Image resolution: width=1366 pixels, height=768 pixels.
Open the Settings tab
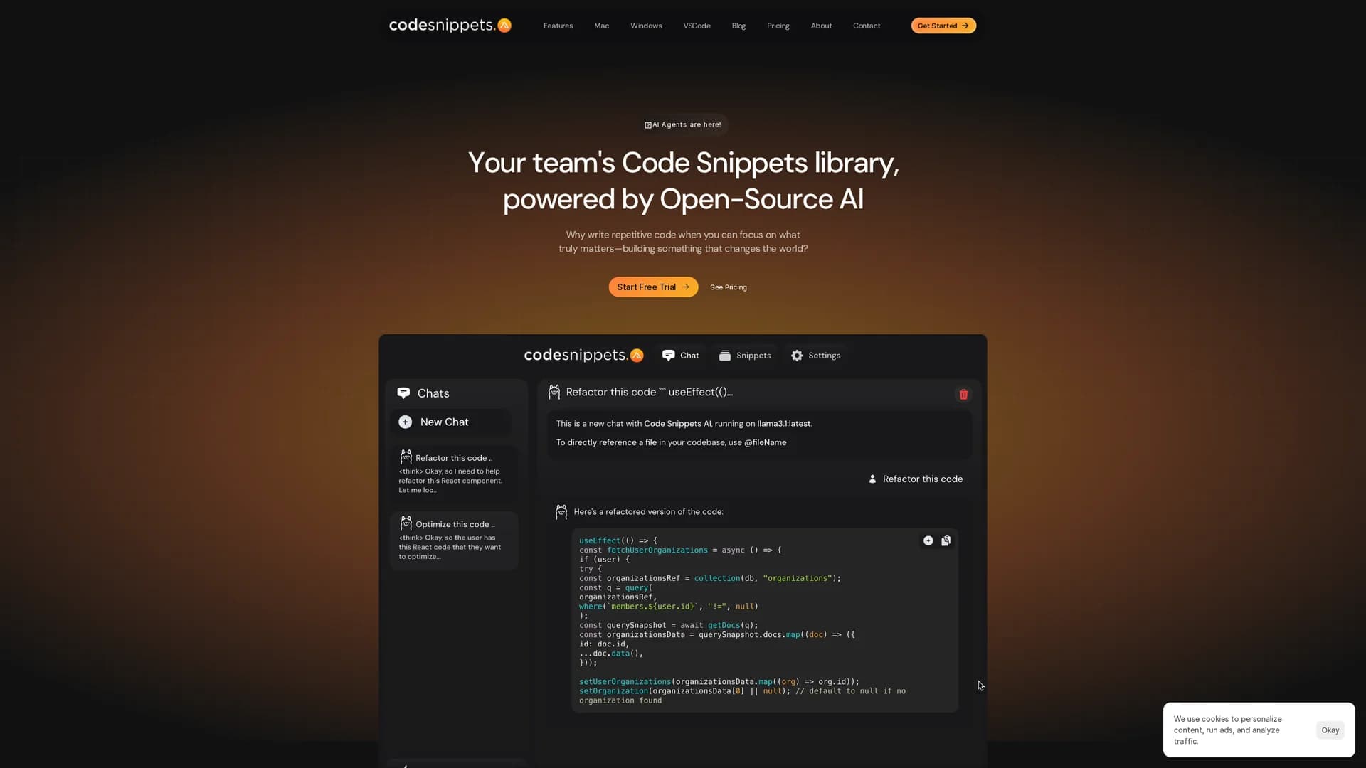(815, 356)
